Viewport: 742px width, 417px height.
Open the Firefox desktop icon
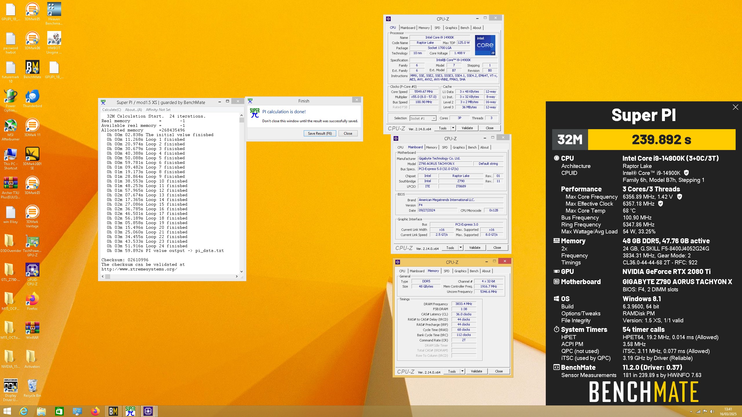click(x=32, y=301)
